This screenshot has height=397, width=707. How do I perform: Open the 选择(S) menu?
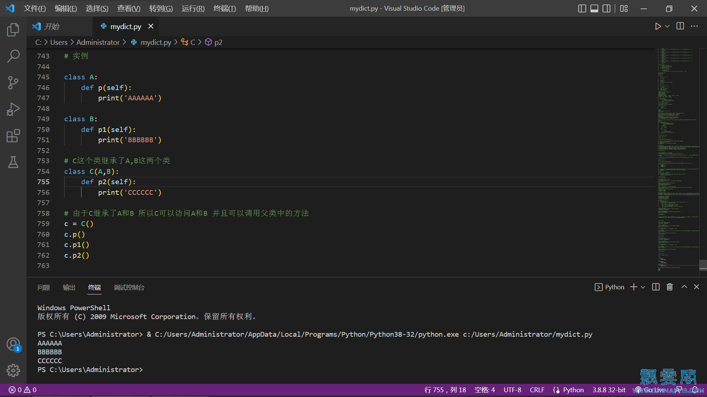(x=97, y=8)
